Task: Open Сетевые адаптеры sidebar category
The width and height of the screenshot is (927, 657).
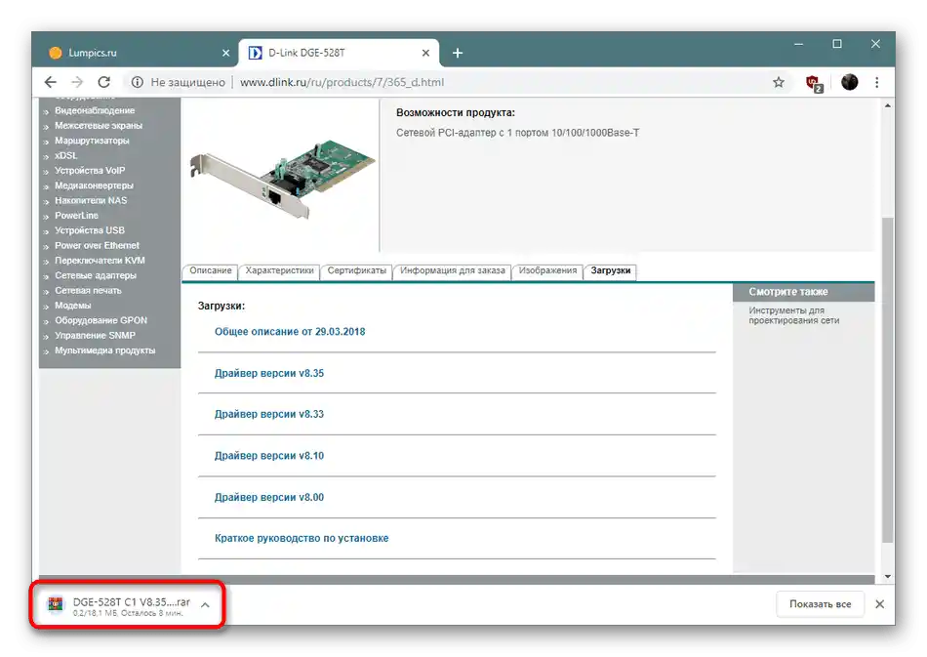Action: [x=96, y=275]
